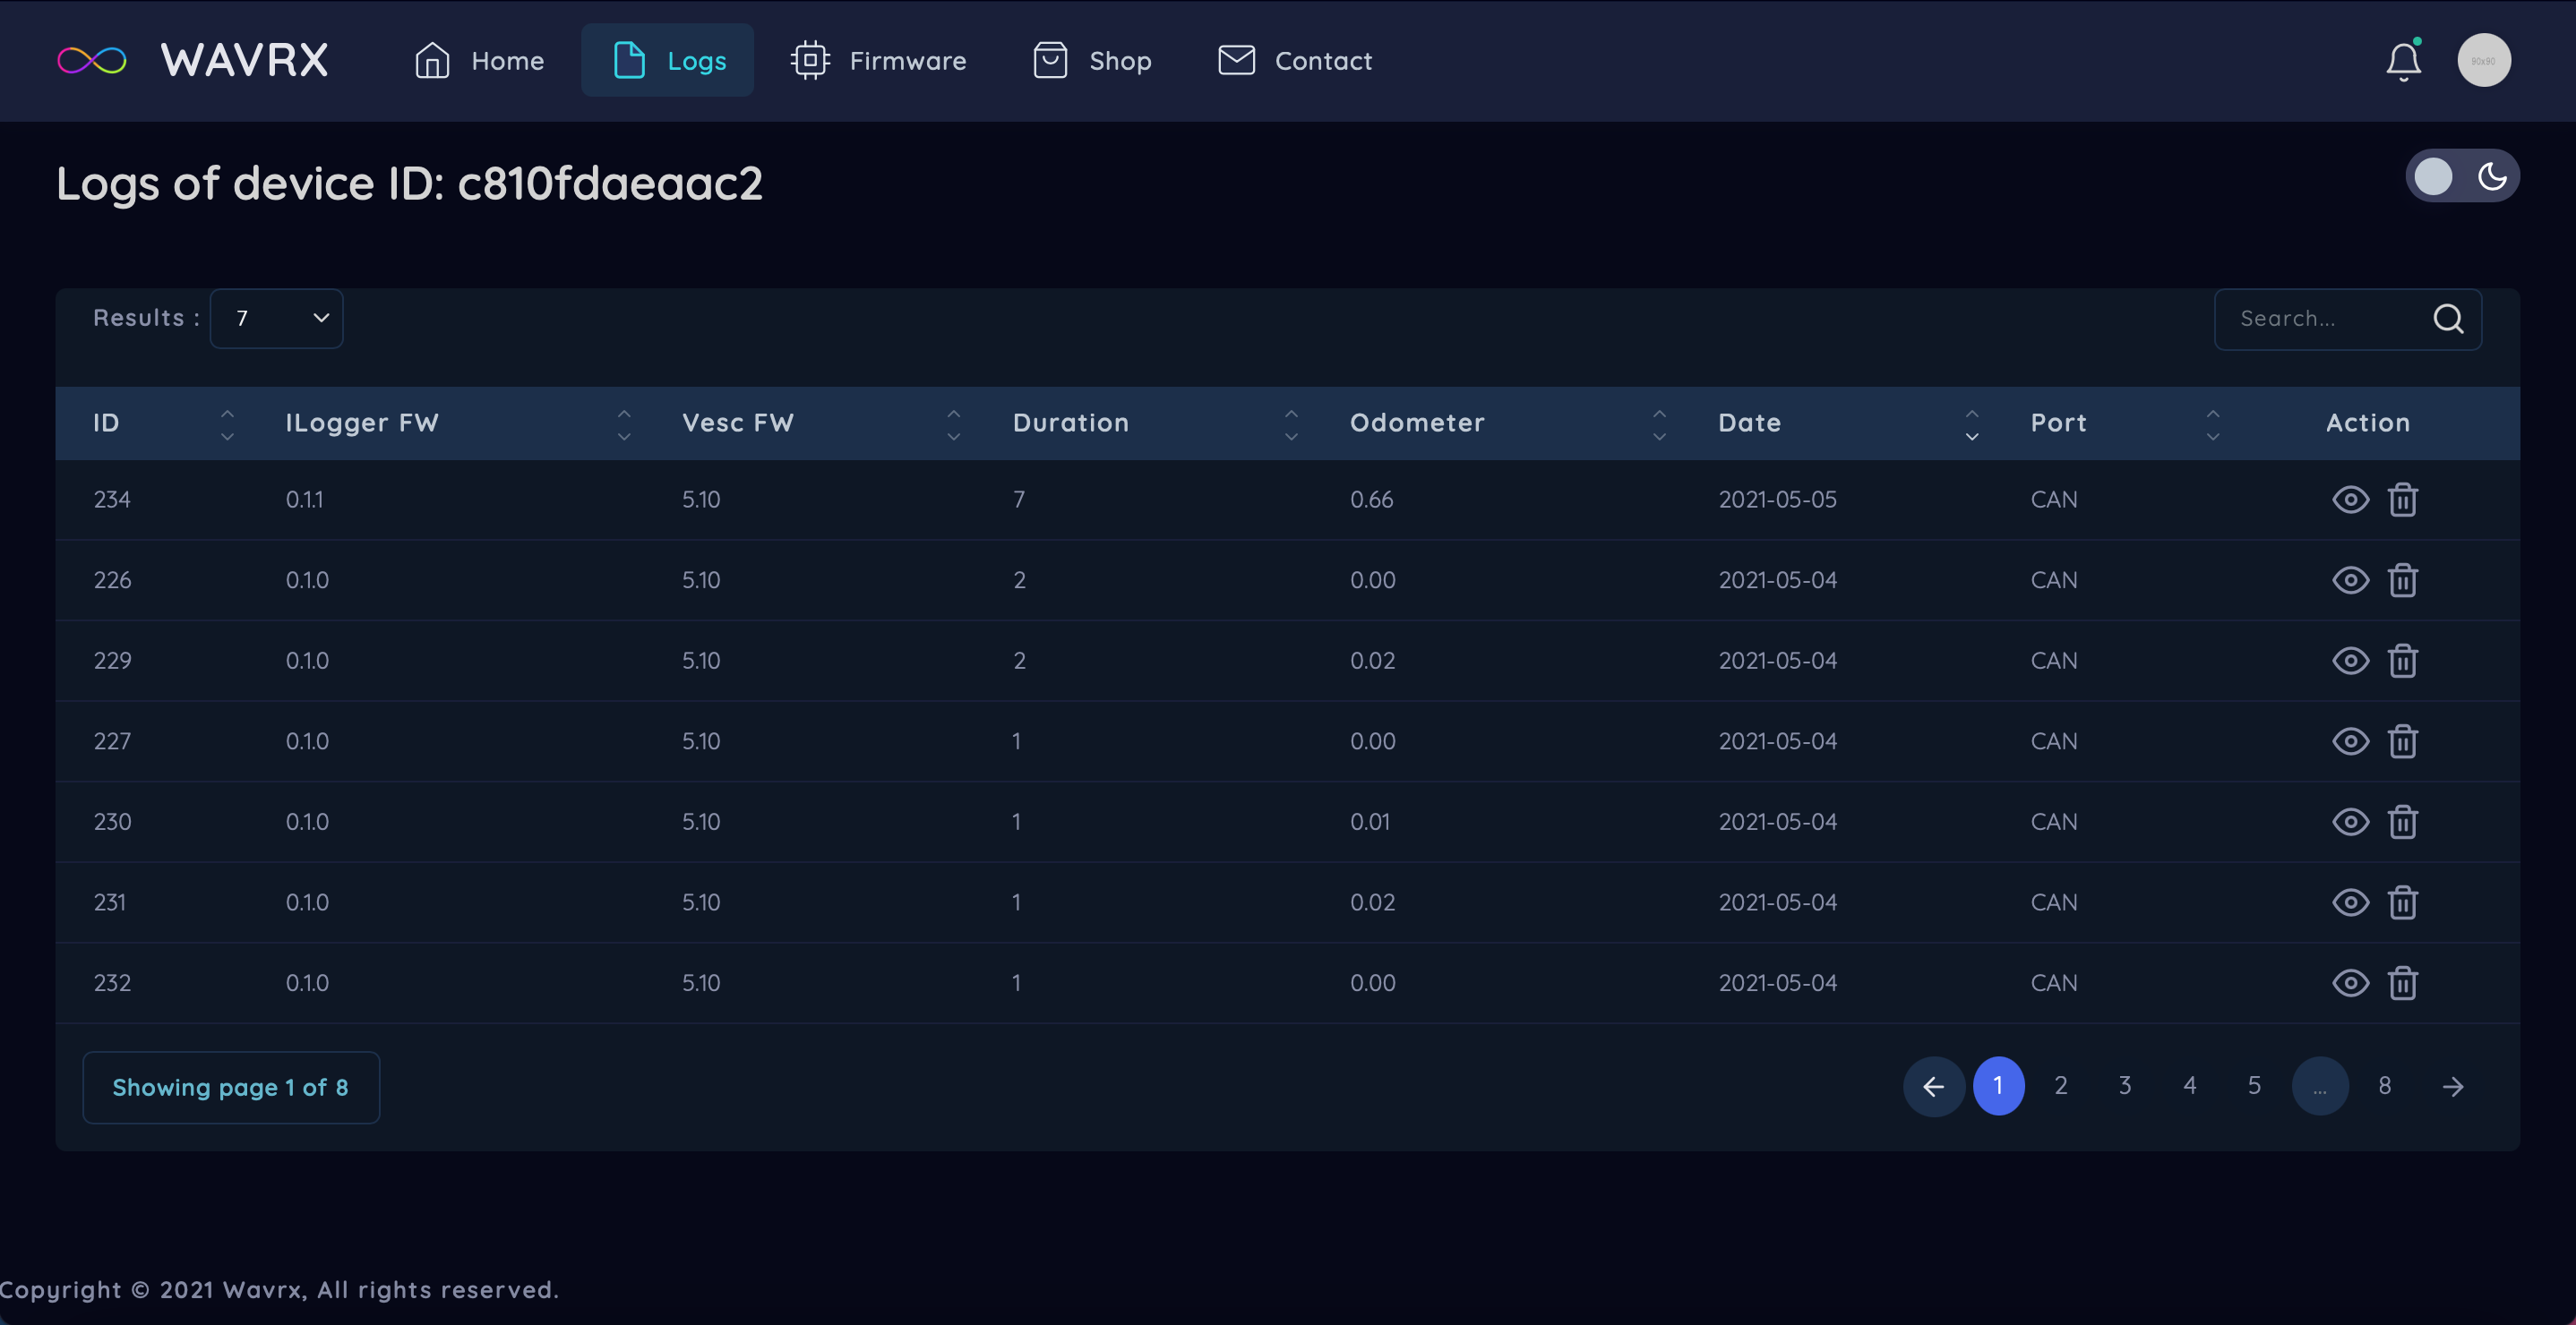The image size is (2576, 1325).
Task: Click the user avatar thumbnail
Action: click(x=2483, y=61)
